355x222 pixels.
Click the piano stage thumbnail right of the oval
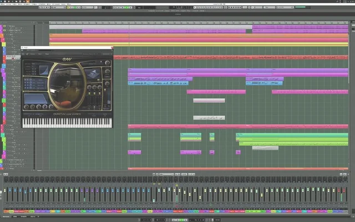93,73
